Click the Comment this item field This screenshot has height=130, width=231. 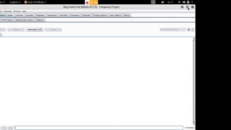point(173,30)
